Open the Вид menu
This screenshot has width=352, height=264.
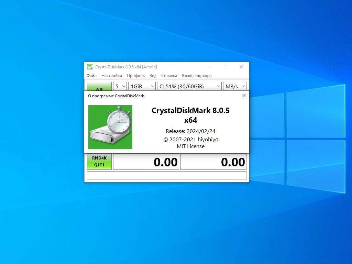153,76
